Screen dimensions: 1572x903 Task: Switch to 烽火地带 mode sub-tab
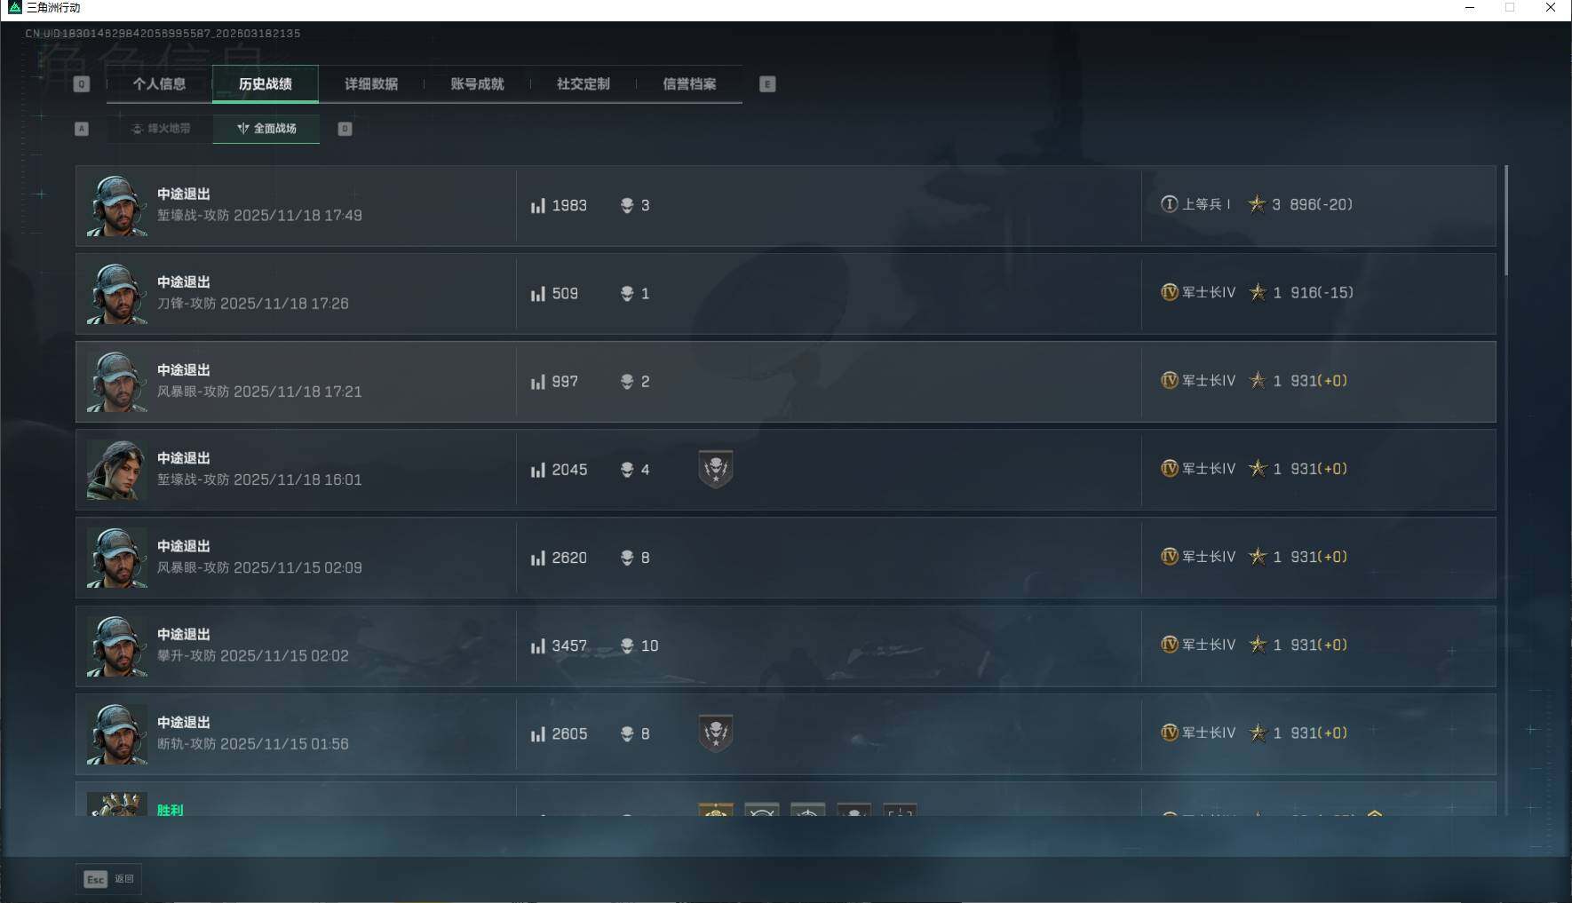point(161,129)
